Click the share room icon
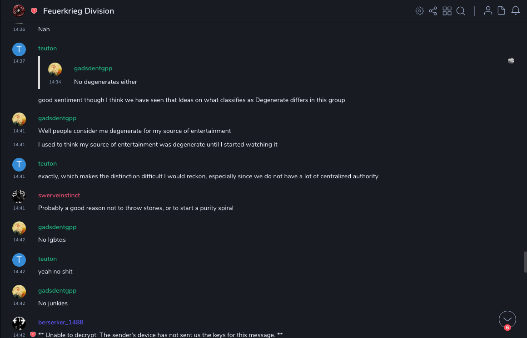The width and height of the screenshot is (527, 338). tap(433, 11)
